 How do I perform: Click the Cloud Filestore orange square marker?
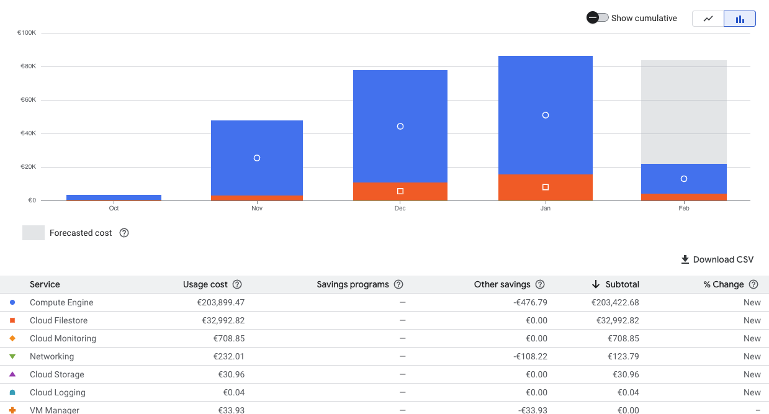pos(12,320)
